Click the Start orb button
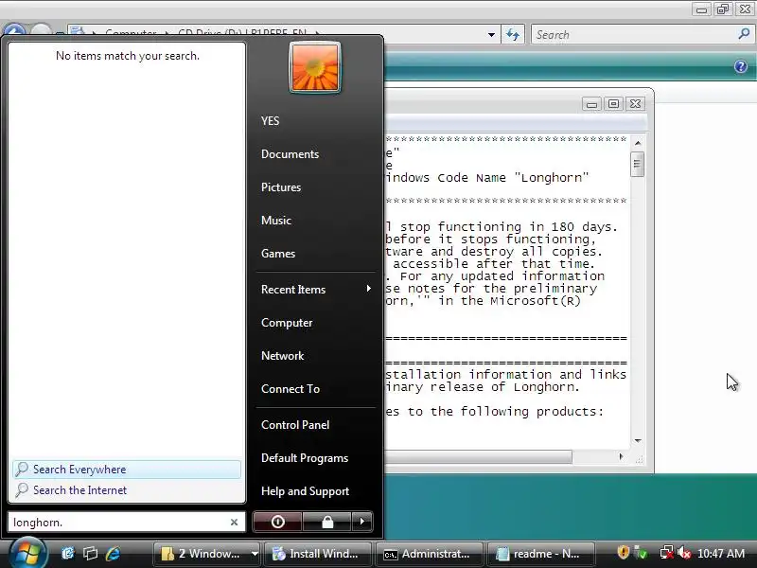757x568 pixels. 26,553
